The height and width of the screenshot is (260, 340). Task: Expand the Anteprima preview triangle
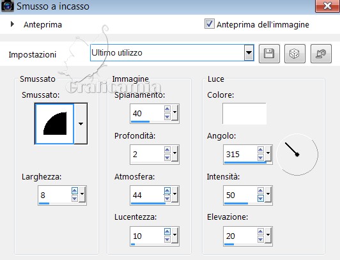click(12, 24)
